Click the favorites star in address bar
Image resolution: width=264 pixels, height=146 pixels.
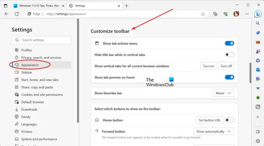(x=203, y=14)
